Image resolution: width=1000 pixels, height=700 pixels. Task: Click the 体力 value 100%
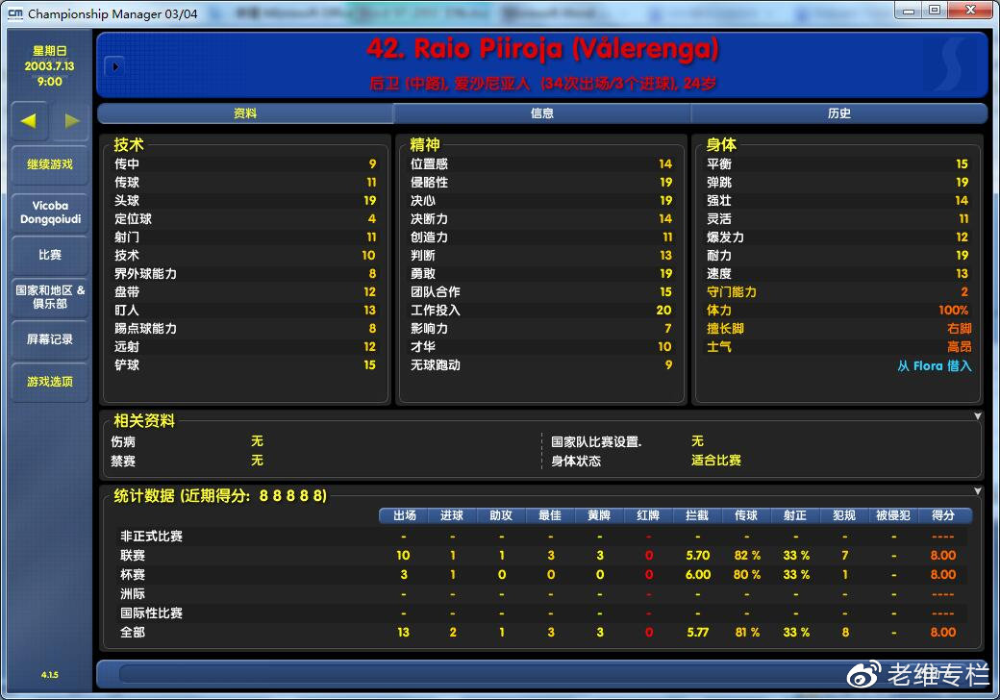[x=954, y=310]
